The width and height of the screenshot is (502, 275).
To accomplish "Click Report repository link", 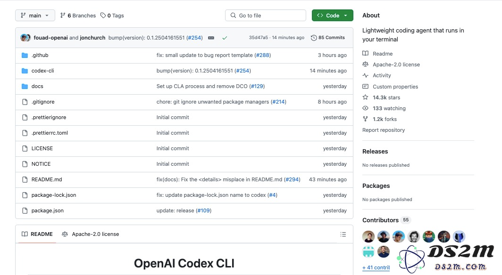I will (x=384, y=130).
